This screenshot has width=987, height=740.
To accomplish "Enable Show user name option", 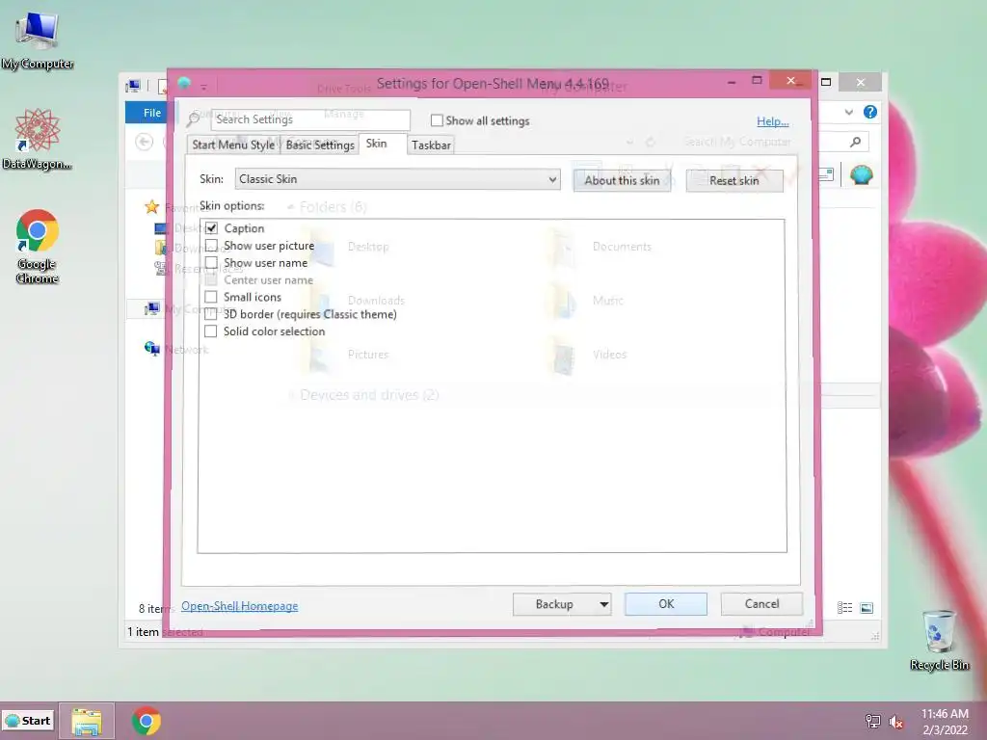I will tap(211, 262).
